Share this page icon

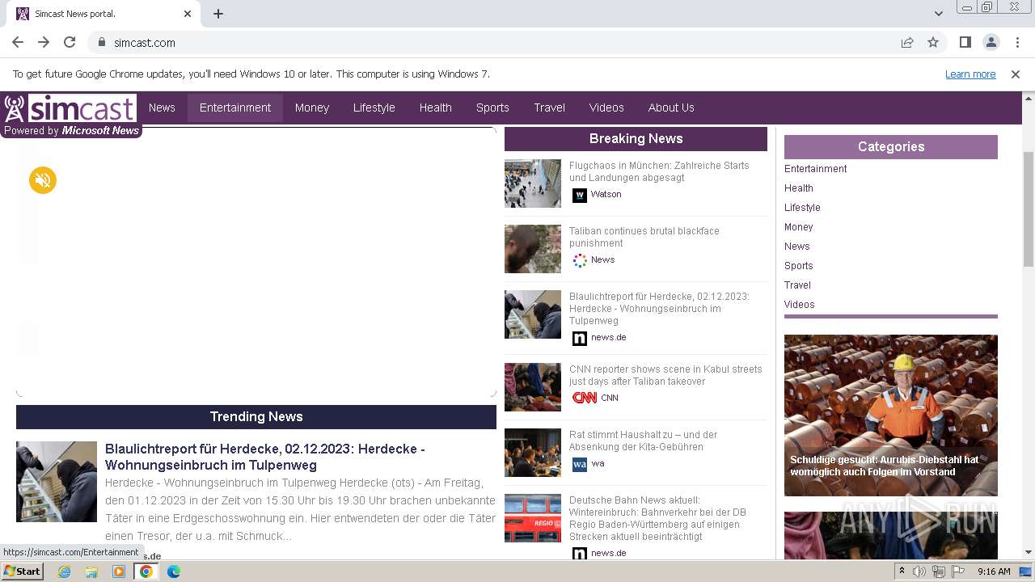pos(907,42)
